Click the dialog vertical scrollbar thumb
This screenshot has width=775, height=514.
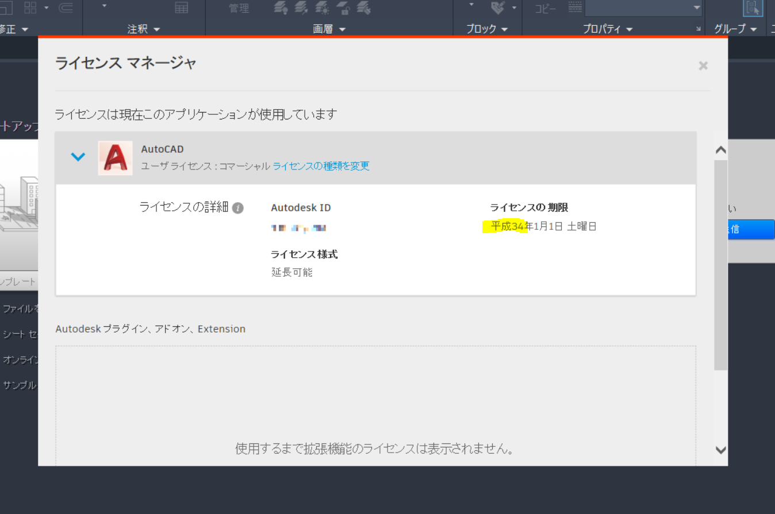point(720,265)
